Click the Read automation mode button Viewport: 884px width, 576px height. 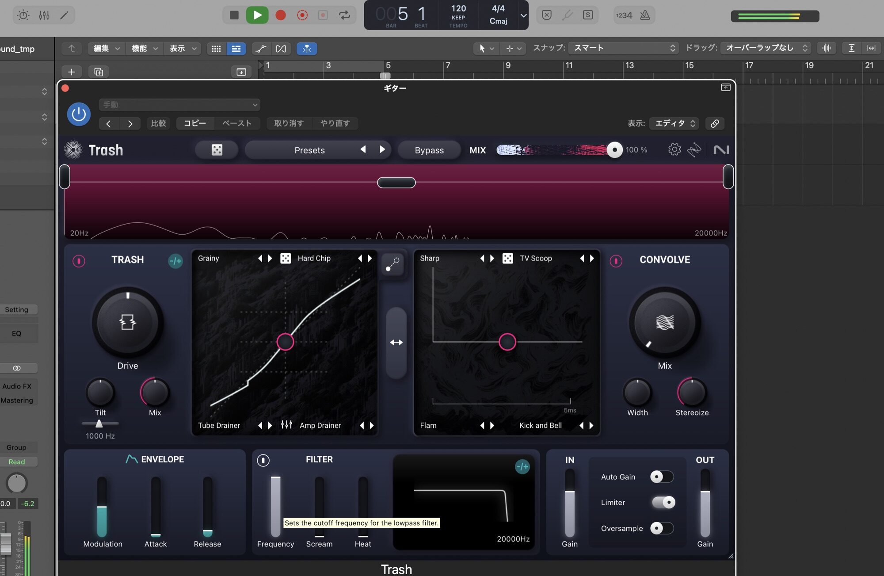(x=17, y=462)
